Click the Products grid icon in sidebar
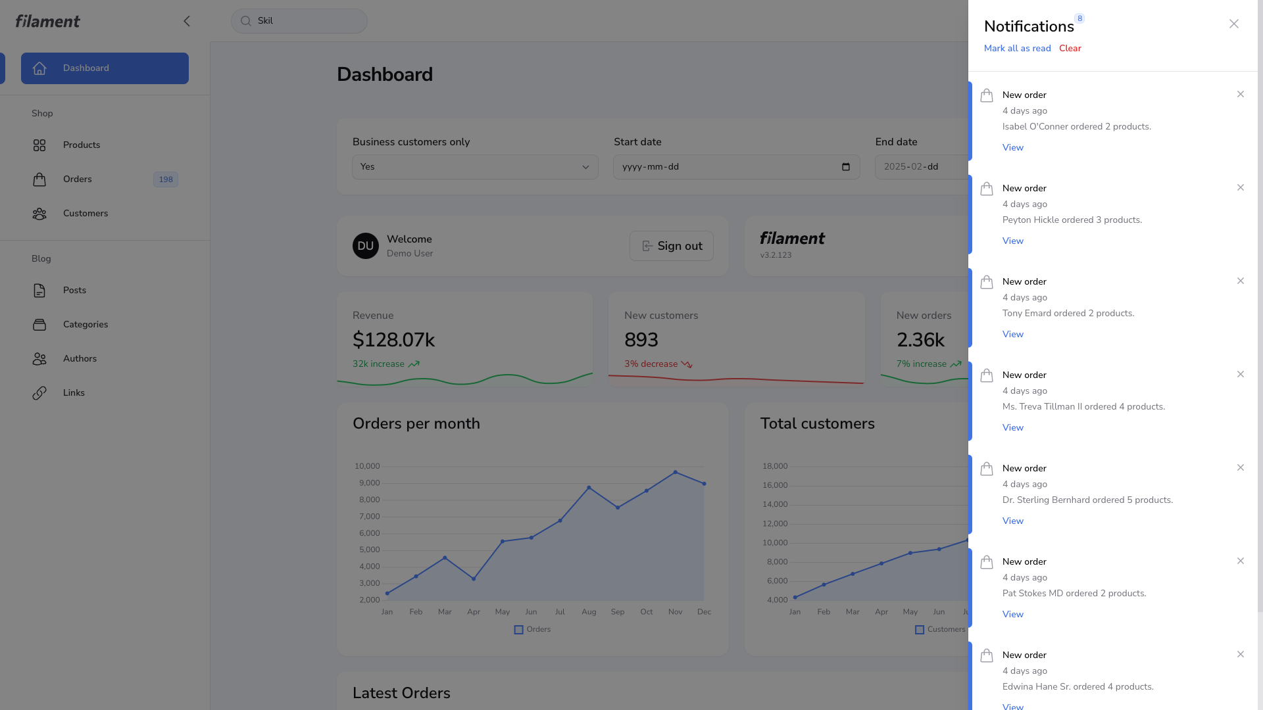Screen dimensions: 1263x710 pyautogui.click(x=39, y=145)
